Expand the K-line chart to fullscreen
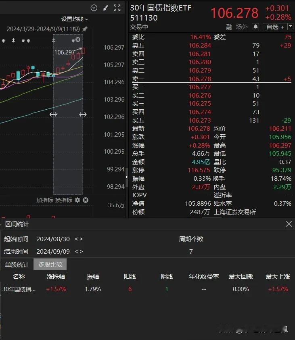The width and height of the screenshot is (295, 340). point(117,8)
